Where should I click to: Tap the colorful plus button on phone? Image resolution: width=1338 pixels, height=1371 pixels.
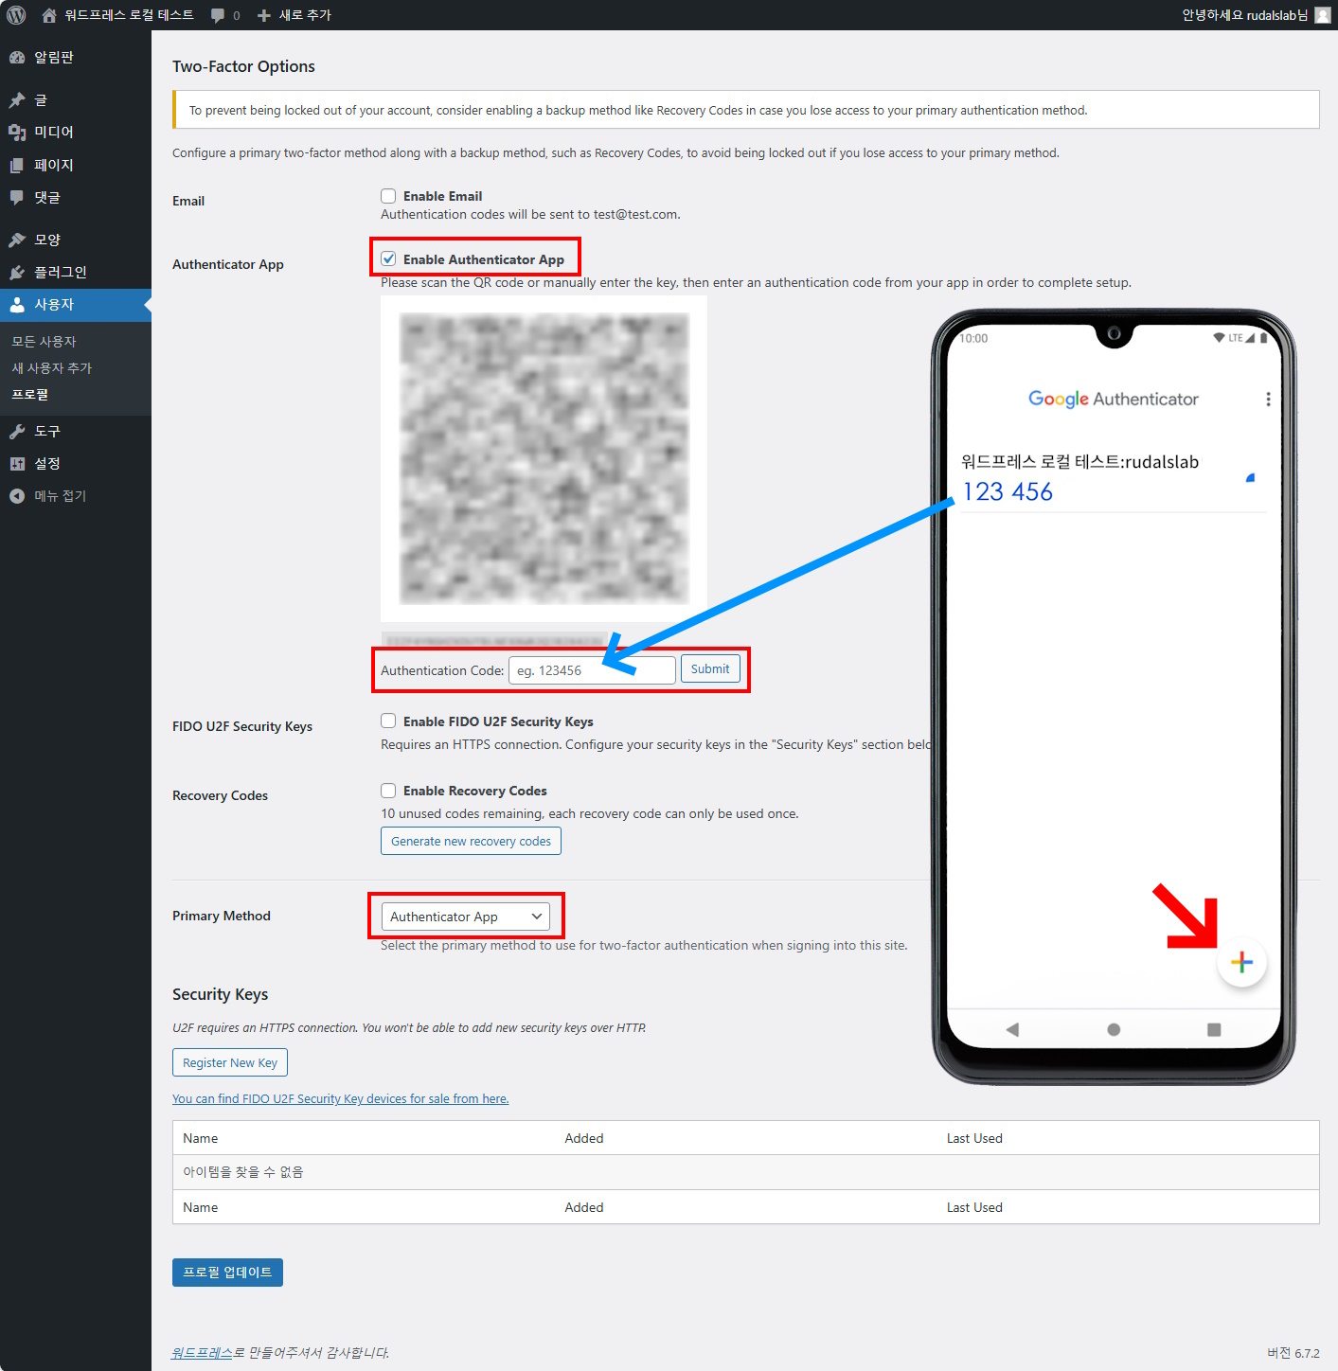pyautogui.click(x=1241, y=962)
